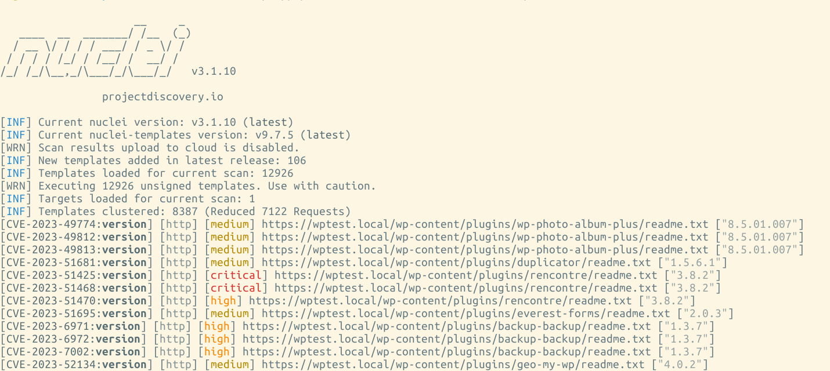Viewport: 830px width, 371px height.
Task: Click the medium severity tag on CVE-2023-51695 line
Action: pyautogui.click(x=230, y=314)
